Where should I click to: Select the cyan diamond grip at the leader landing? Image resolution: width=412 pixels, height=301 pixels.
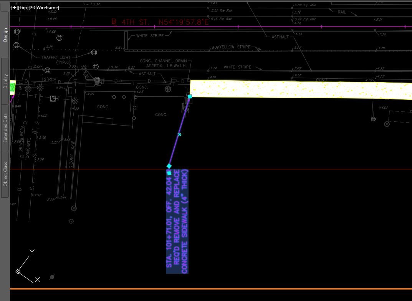click(169, 166)
